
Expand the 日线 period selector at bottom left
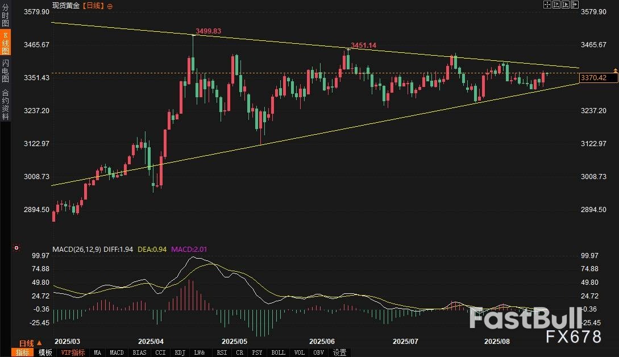(x=31, y=343)
